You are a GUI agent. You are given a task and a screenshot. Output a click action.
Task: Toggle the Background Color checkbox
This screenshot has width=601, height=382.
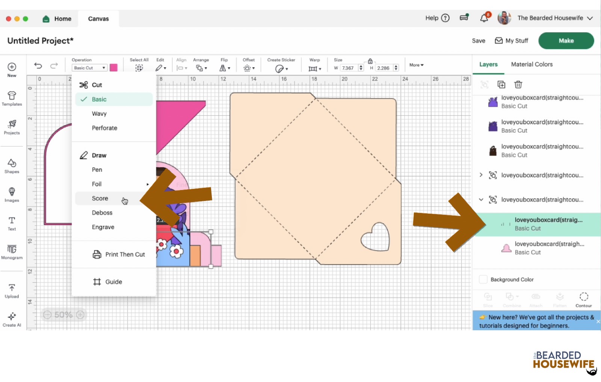click(483, 279)
